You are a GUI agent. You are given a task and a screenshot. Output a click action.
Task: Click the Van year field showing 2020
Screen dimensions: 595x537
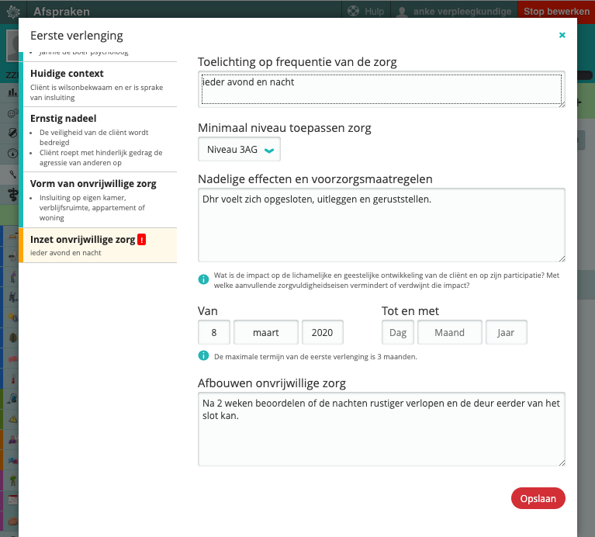coord(322,332)
